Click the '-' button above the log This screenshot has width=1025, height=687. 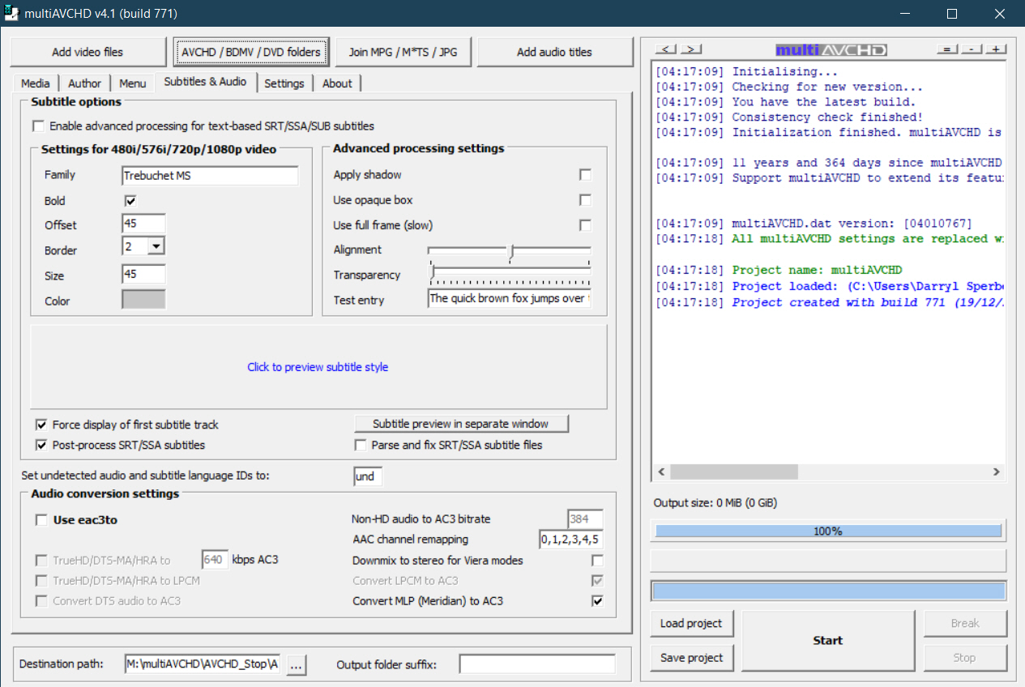point(971,49)
